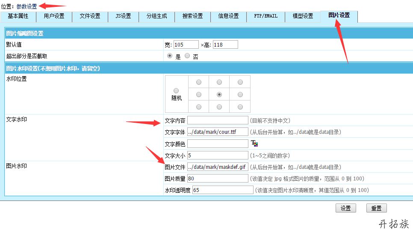Image resolution: width=413 pixels, height=233 pixels.
Task: Set watermark position to top-left
Action: point(199,82)
